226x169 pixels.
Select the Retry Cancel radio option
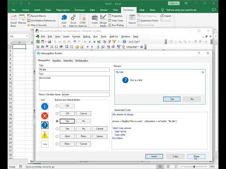pos(57,144)
